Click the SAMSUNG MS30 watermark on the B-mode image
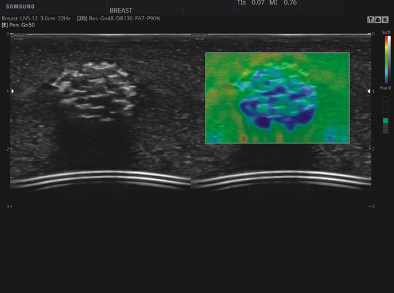This screenshot has height=293, width=394. 19,37
